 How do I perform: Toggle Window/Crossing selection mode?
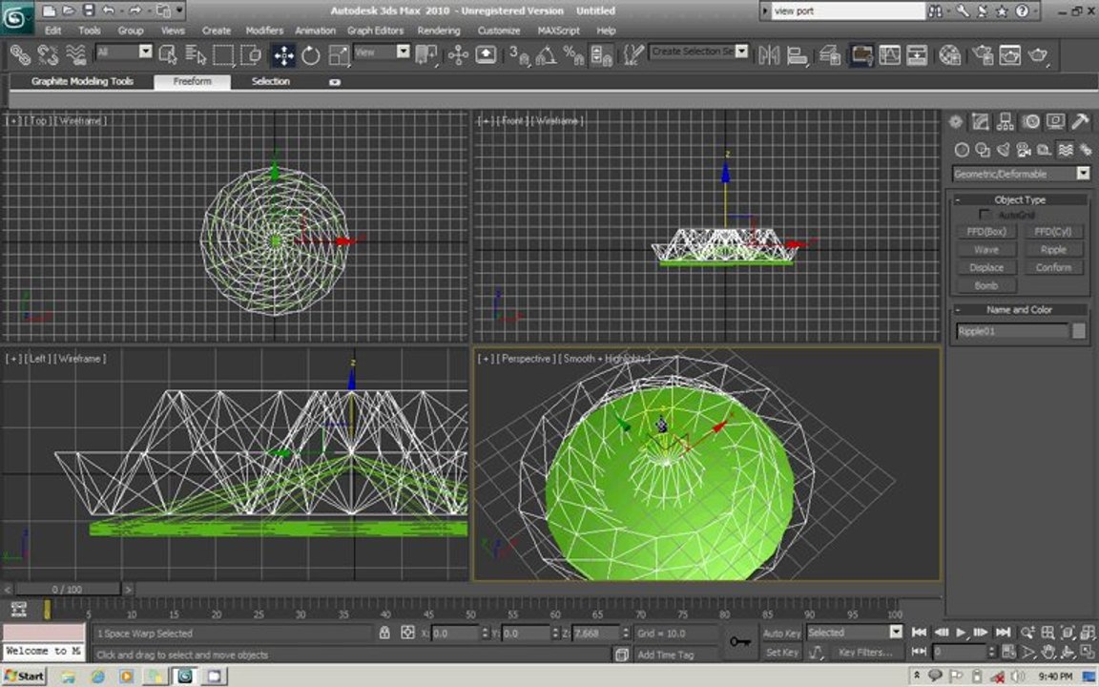(250, 54)
